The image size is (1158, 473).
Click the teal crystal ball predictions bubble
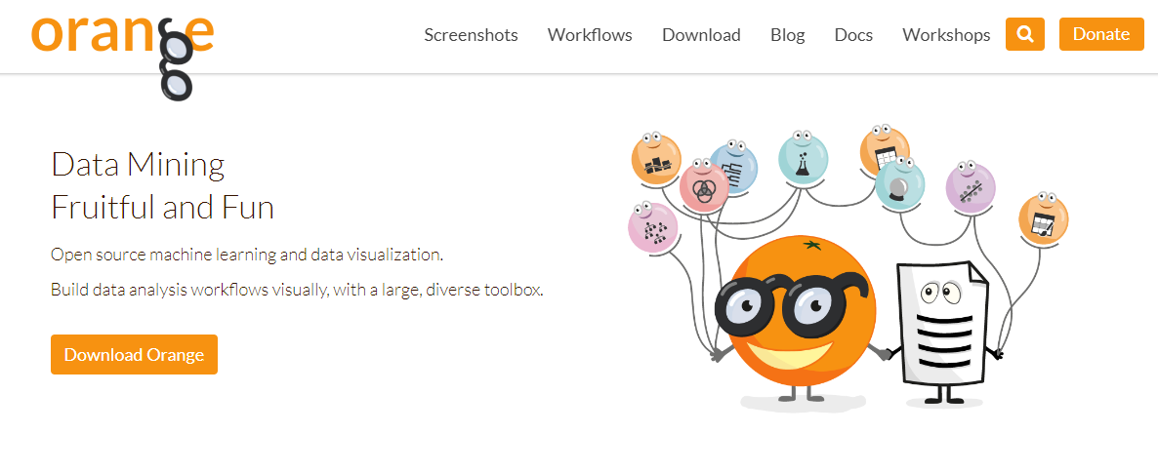coord(899,184)
